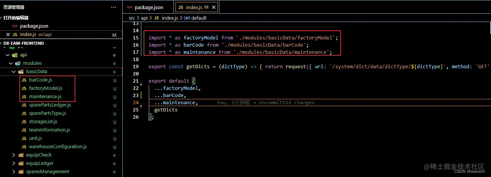Click the modules folder icon

[18, 63]
